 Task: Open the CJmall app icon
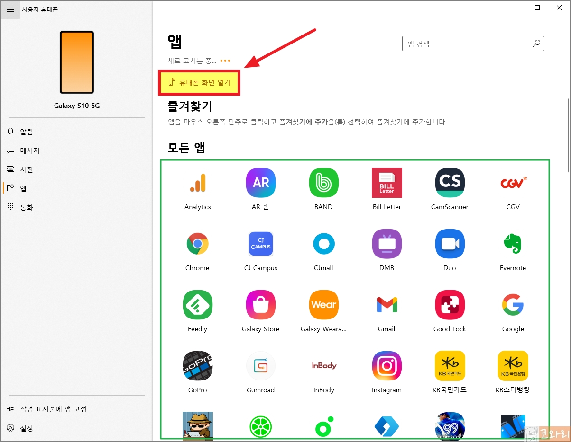pyautogui.click(x=323, y=244)
